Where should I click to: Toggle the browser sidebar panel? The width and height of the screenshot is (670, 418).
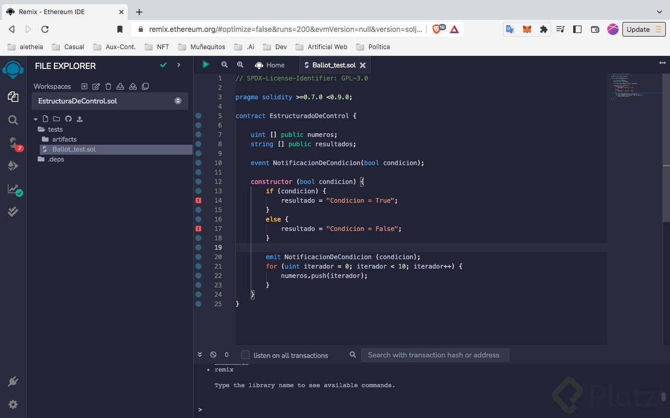tap(577, 29)
